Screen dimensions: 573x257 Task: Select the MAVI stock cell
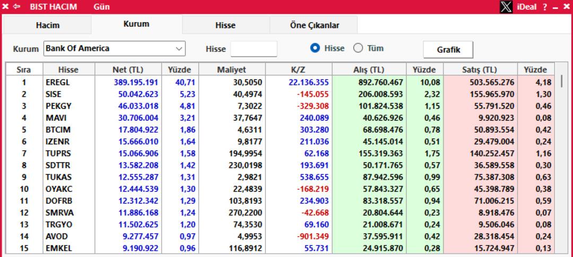(x=69, y=118)
